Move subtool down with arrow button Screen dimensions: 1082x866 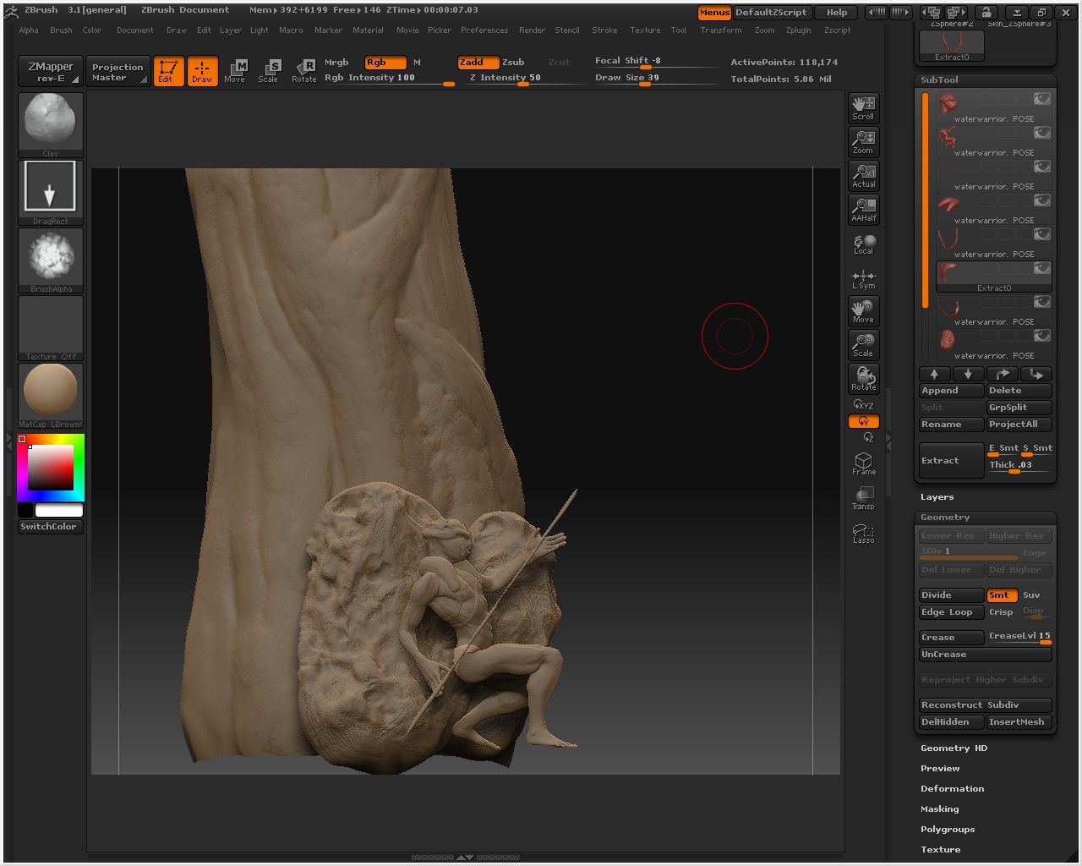[x=968, y=374]
